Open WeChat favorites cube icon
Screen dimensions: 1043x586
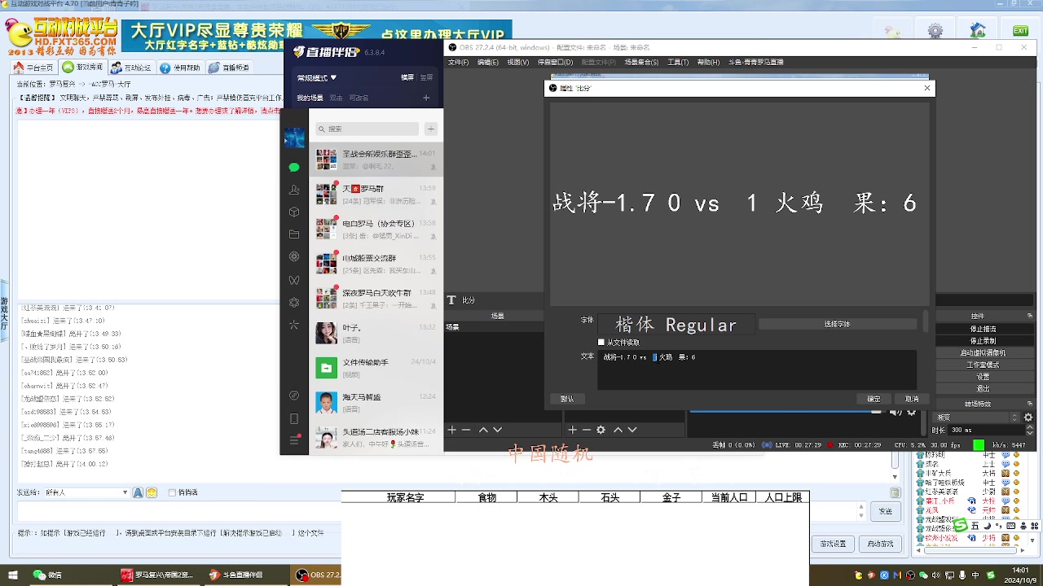click(x=294, y=212)
